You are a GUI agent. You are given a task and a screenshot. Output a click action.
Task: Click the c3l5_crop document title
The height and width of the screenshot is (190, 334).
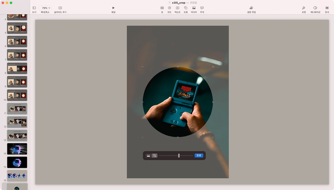click(179, 3)
